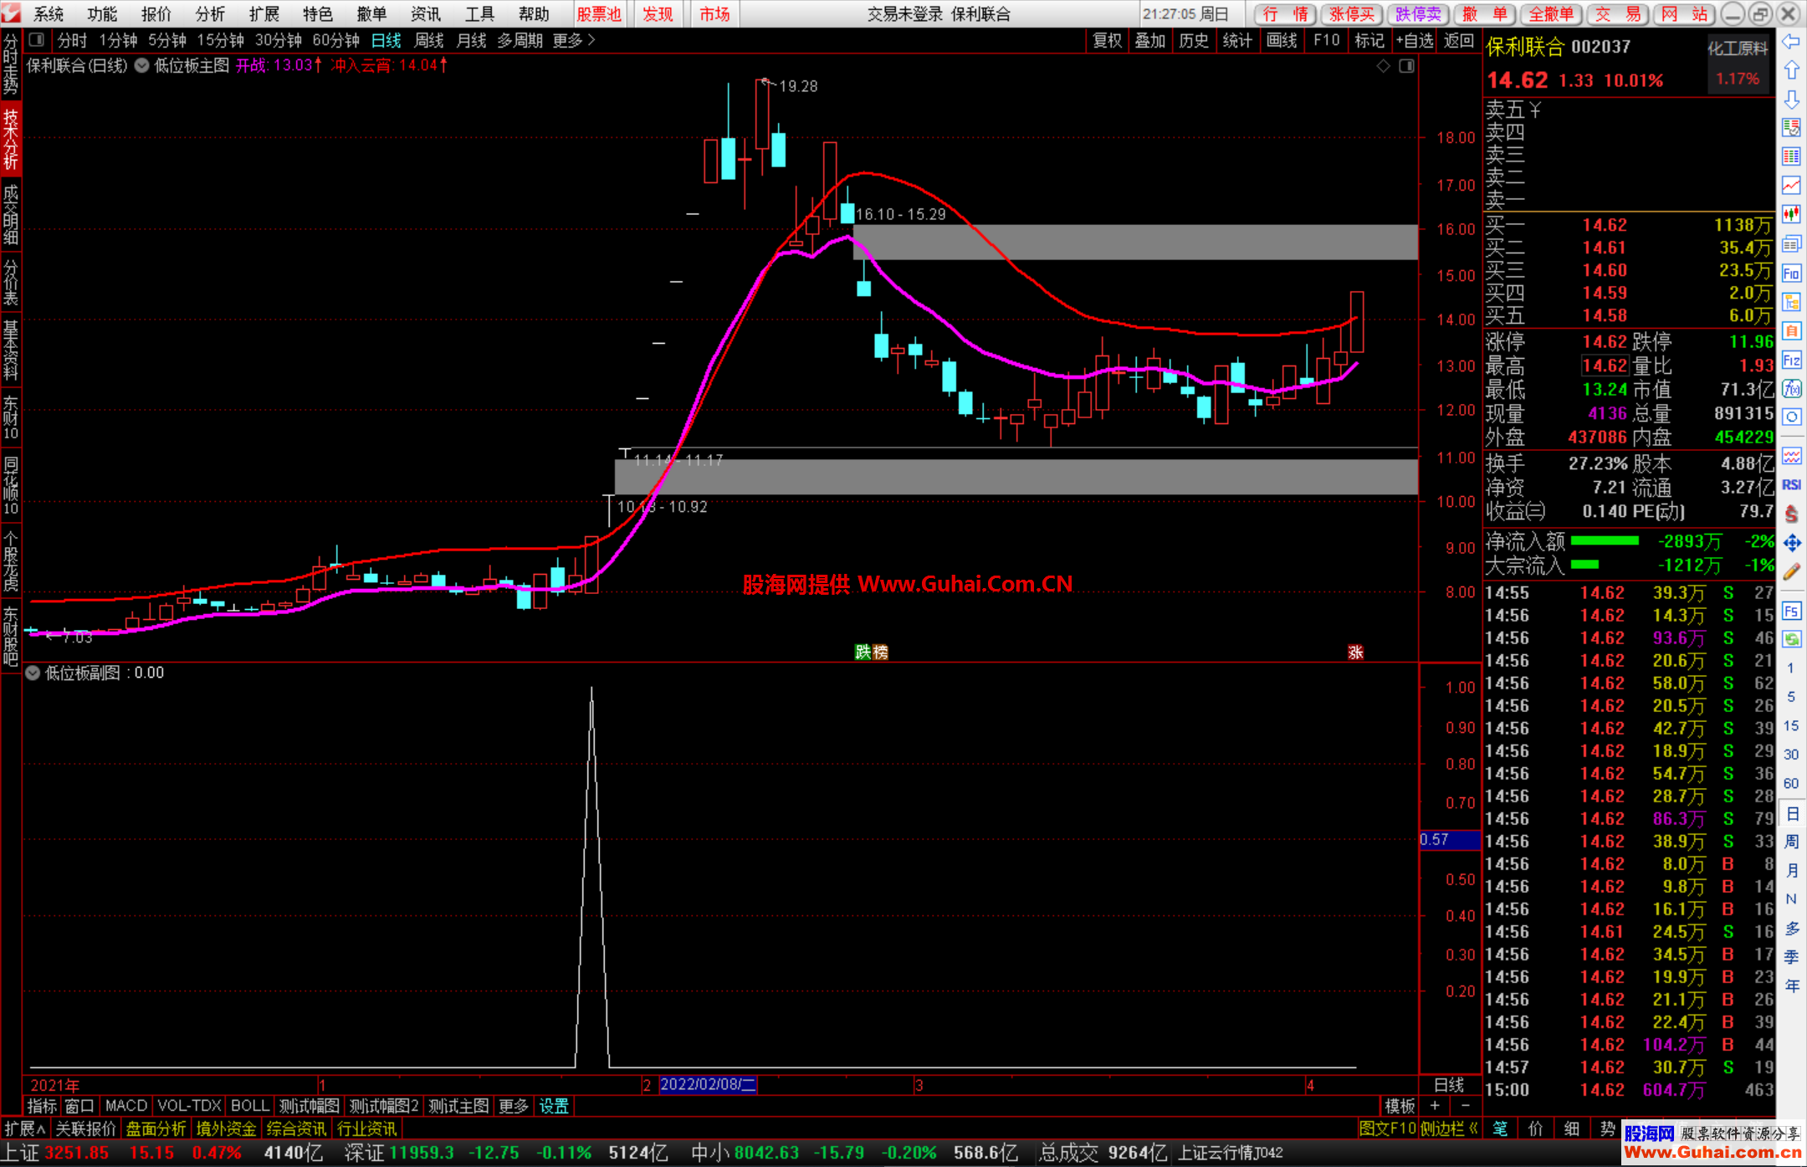Switch to intraday line chart icon
The height and width of the screenshot is (1167, 1807).
(x=1791, y=186)
